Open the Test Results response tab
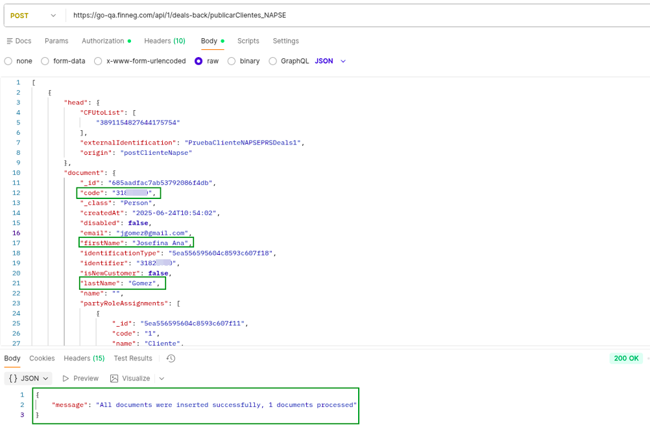The width and height of the screenshot is (650, 433). (x=132, y=358)
